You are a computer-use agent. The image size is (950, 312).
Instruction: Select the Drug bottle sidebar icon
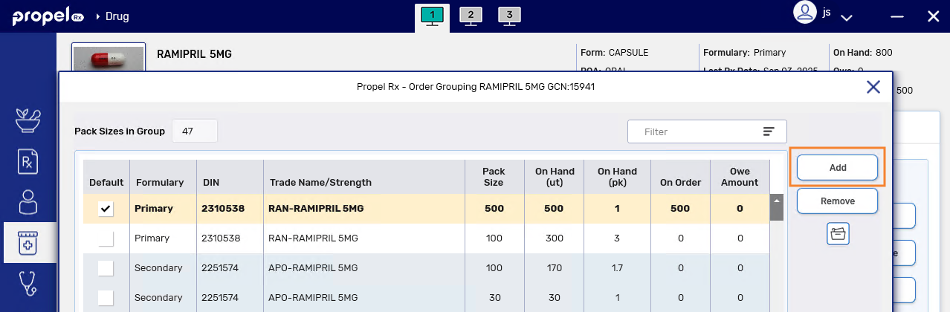(28, 242)
